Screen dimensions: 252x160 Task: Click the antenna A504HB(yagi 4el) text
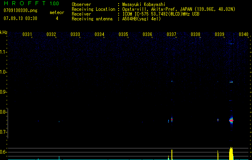[x=141, y=19]
